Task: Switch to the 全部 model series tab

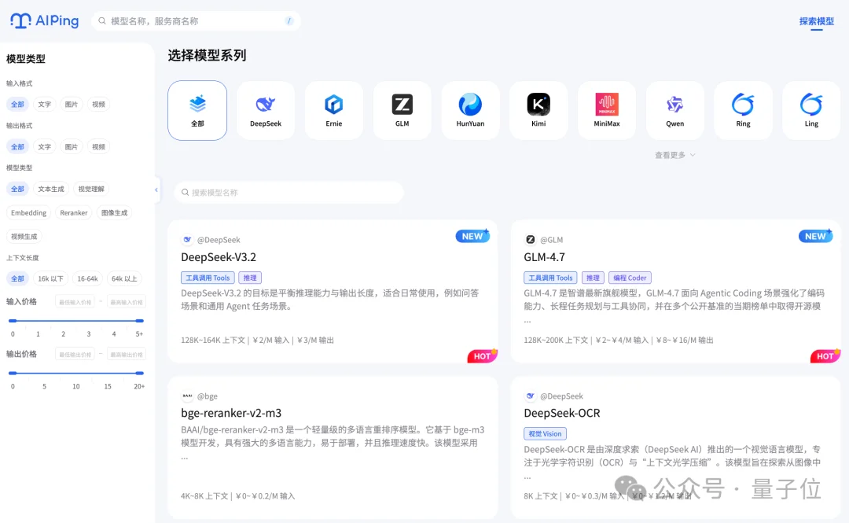Action: (197, 109)
